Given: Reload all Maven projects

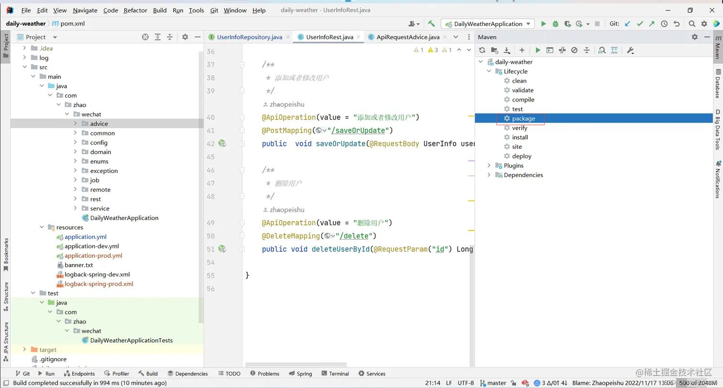Looking at the screenshot, I should pyautogui.click(x=482, y=50).
